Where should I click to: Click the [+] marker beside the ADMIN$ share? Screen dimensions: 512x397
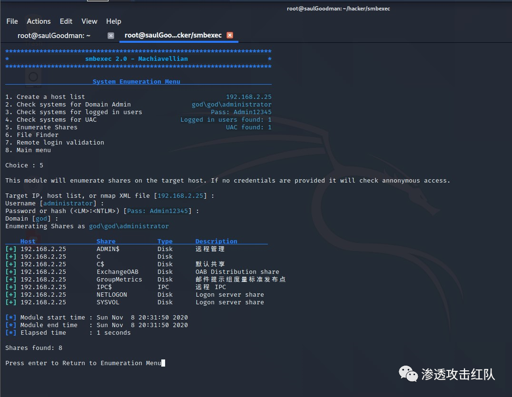tap(11, 249)
